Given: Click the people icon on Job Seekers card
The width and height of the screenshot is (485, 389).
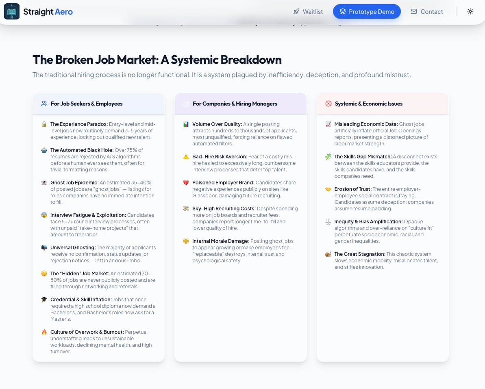Looking at the screenshot, I should coord(44,104).
